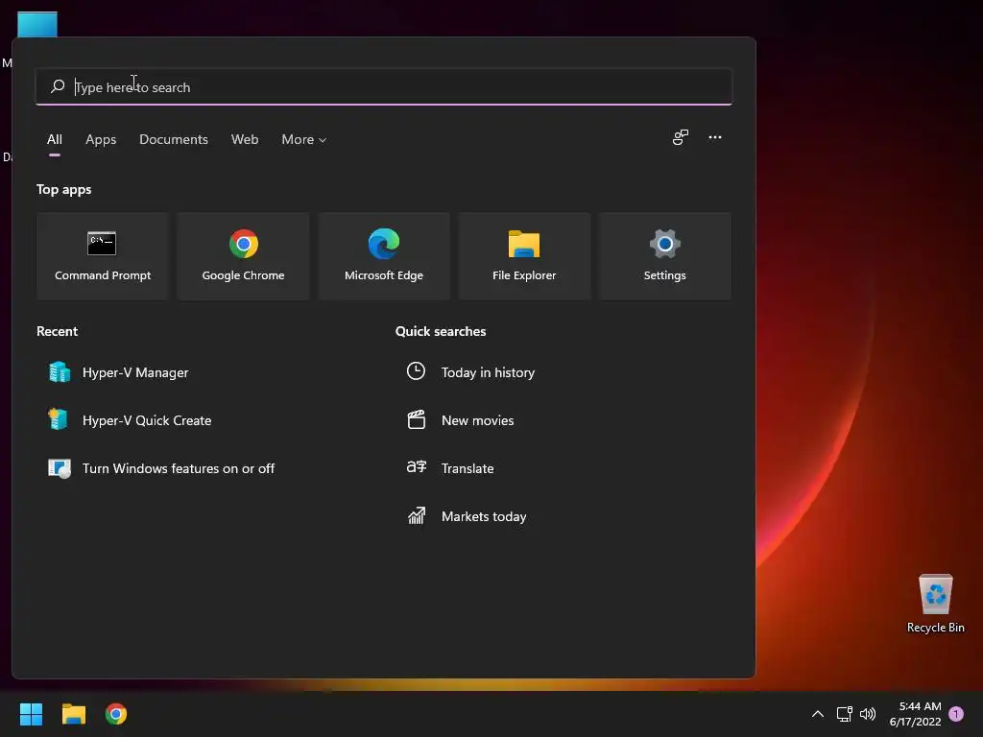
Task: Select the Recycle Bin desktop icon
Action: 935,604
